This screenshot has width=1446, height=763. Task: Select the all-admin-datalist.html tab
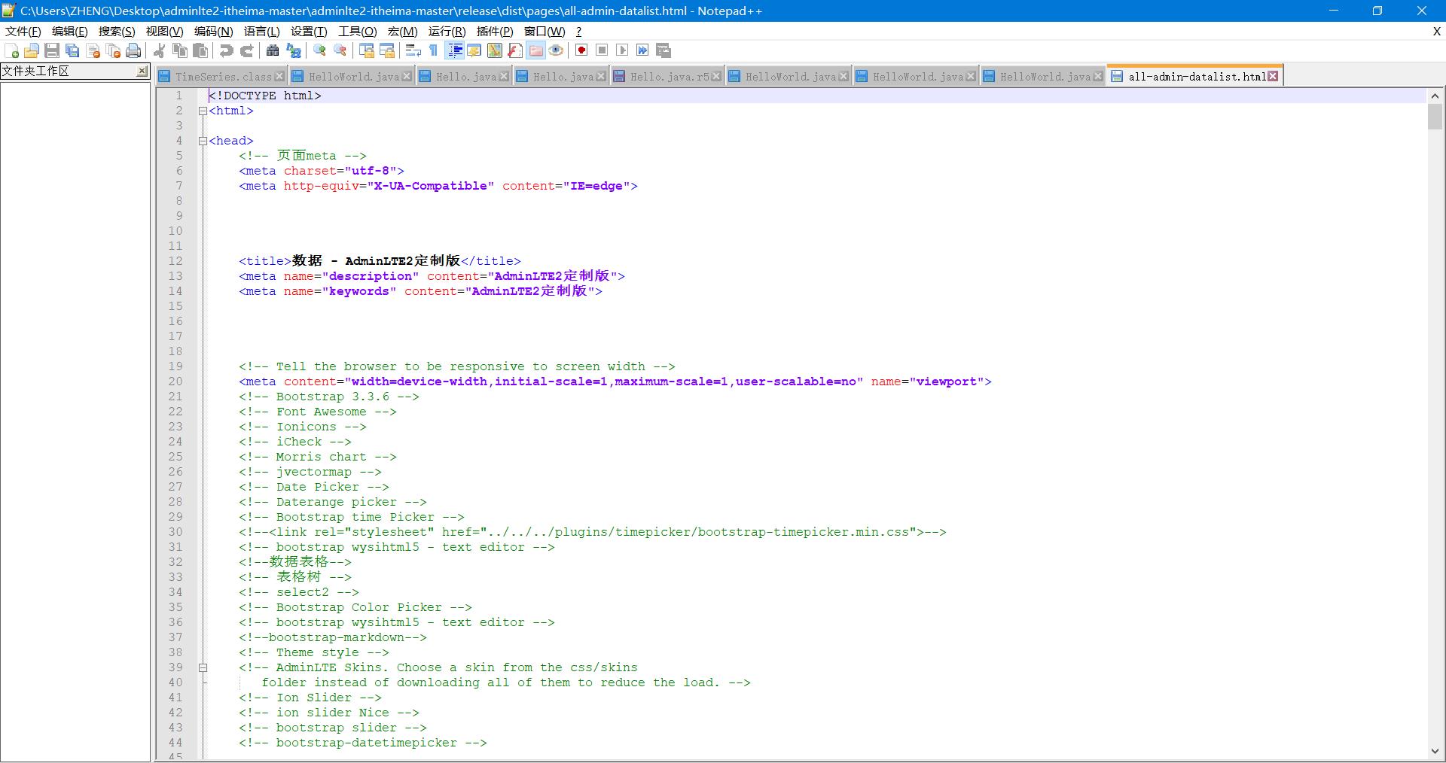pos(1197,77)
